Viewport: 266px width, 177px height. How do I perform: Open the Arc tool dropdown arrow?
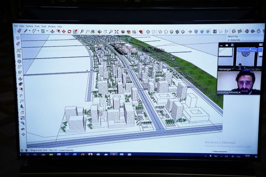pos(38,32)
